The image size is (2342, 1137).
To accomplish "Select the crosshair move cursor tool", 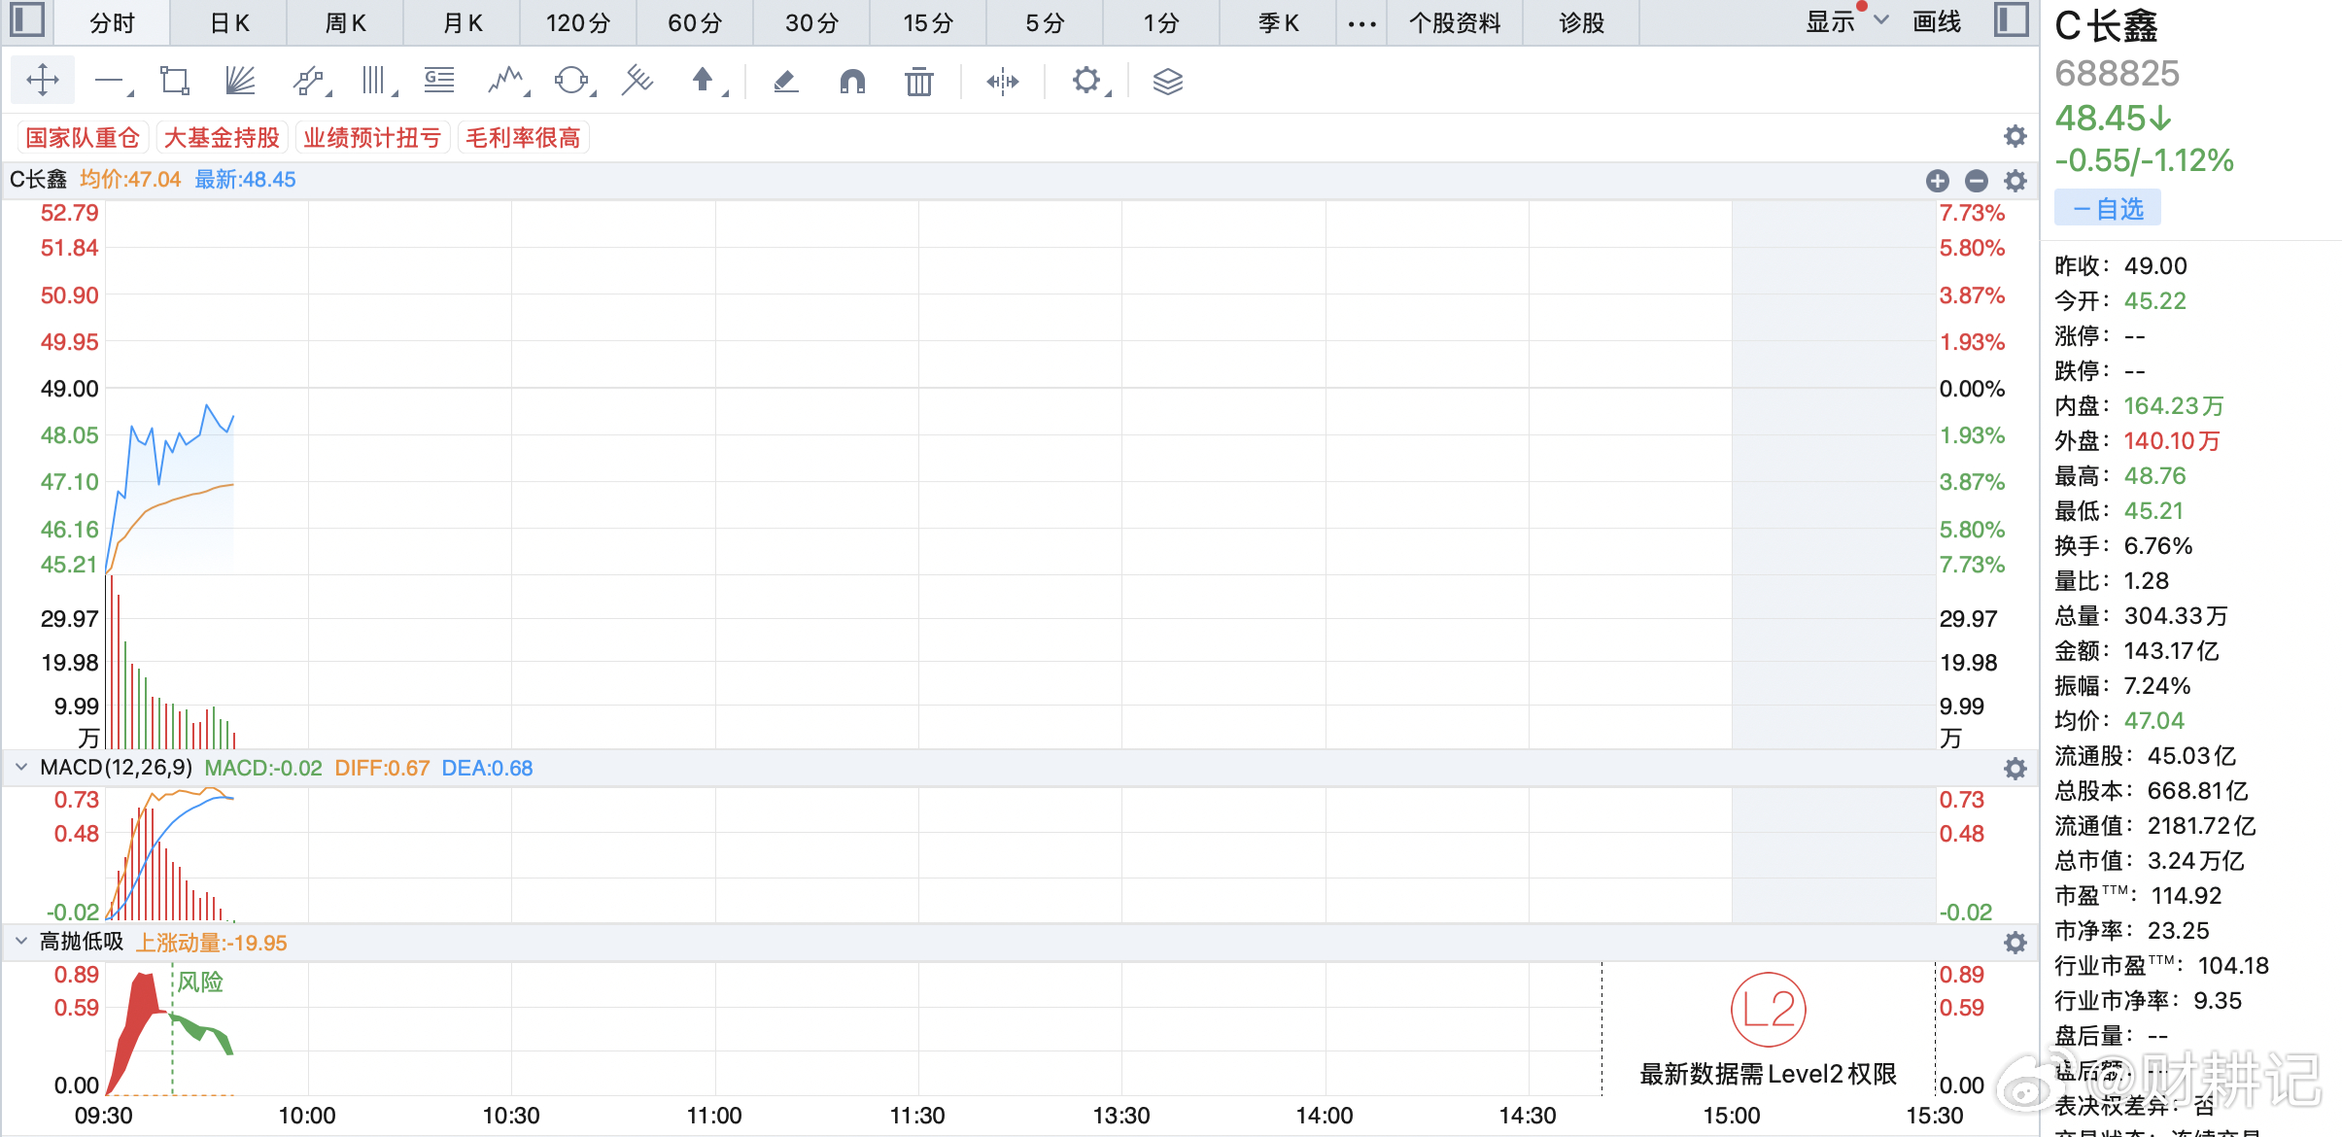I will pos(43,81).
